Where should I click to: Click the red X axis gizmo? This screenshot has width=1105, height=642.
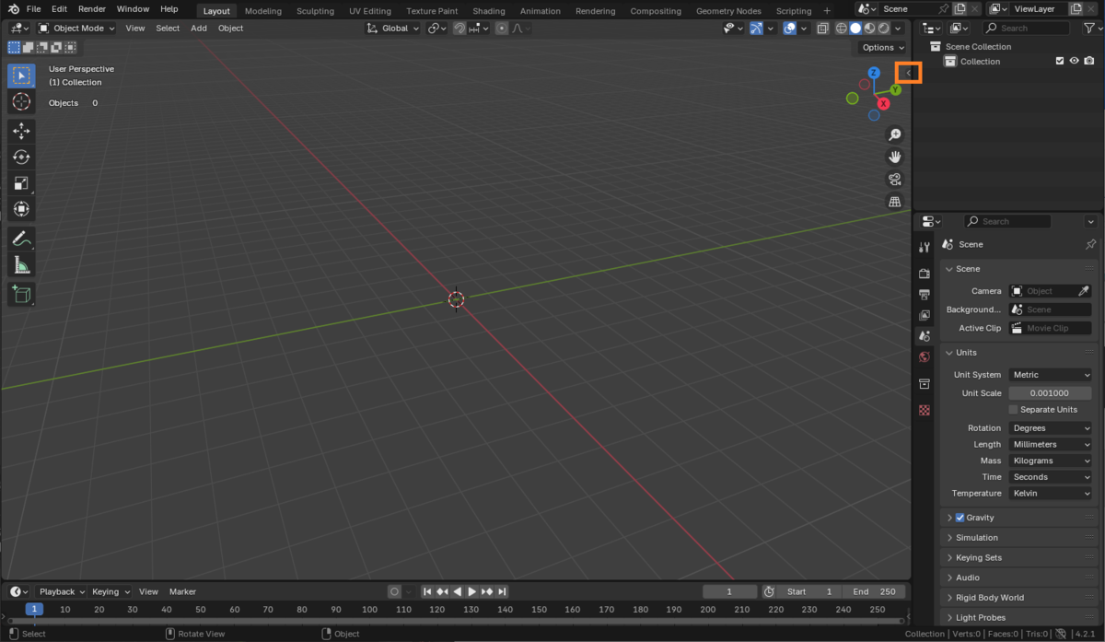(883, 103)
